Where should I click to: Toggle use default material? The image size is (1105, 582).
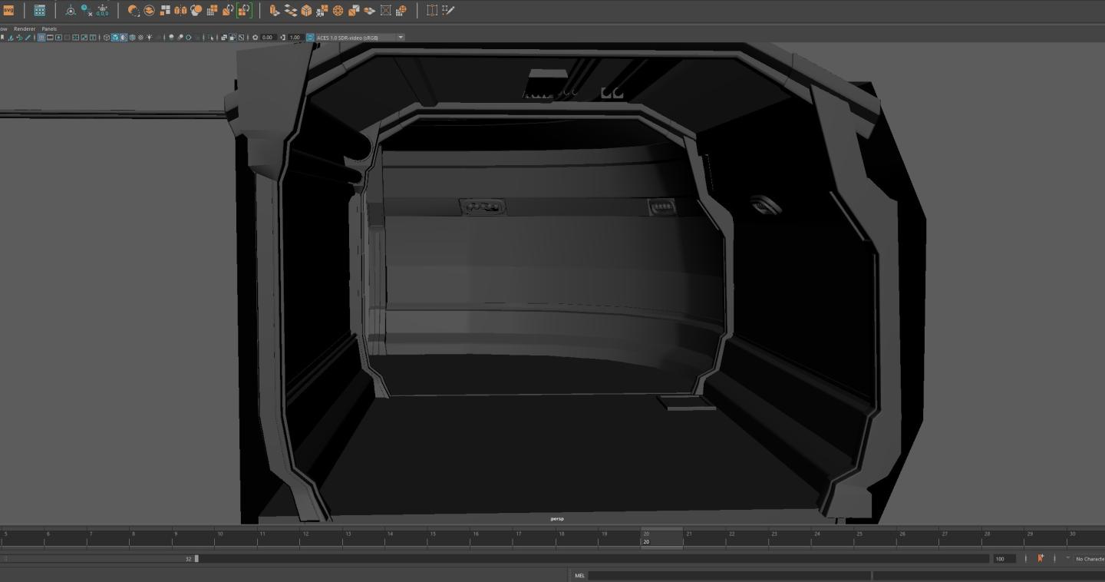(x=124, y=37)
